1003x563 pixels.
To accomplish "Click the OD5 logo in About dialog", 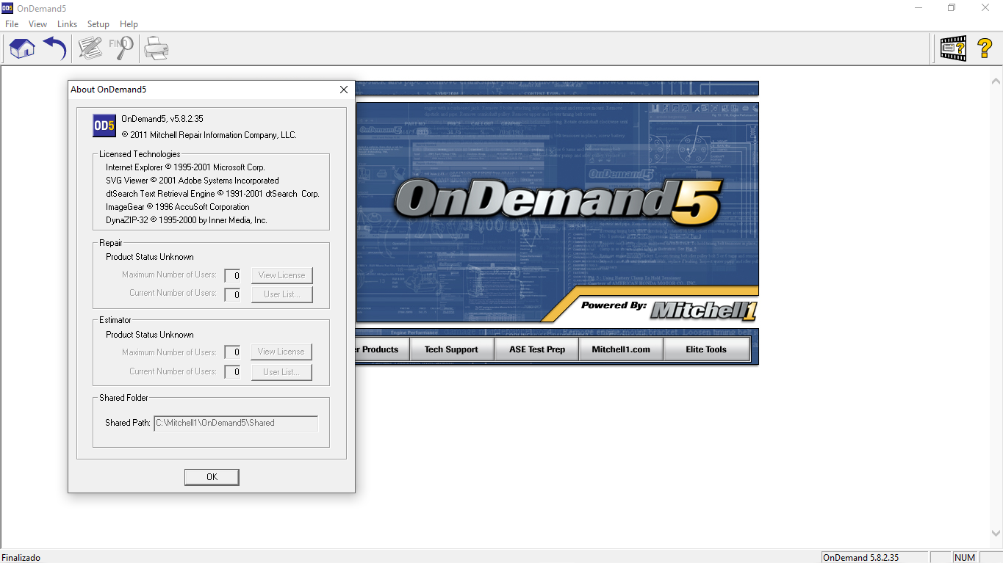I will pyautogui.click(x=104, y=126).
